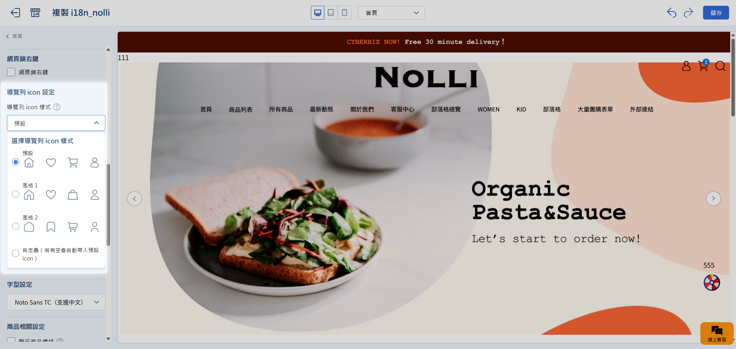
Task: Open the 首頁 page selector dropdown
Action: coord(391,13)
